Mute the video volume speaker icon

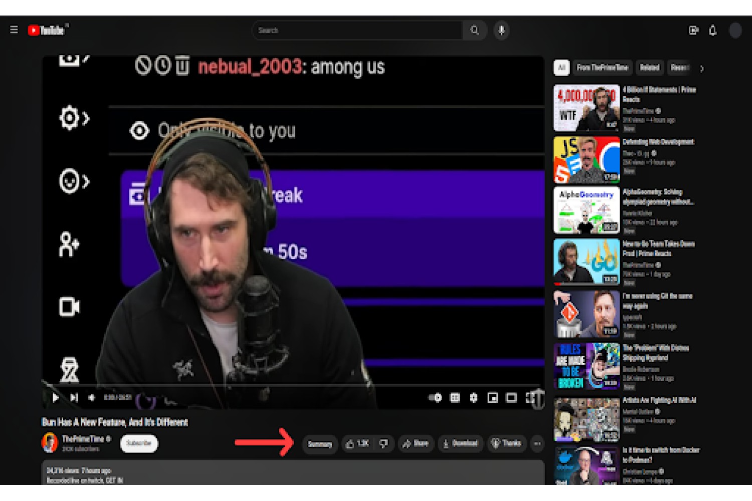point(92,398)
